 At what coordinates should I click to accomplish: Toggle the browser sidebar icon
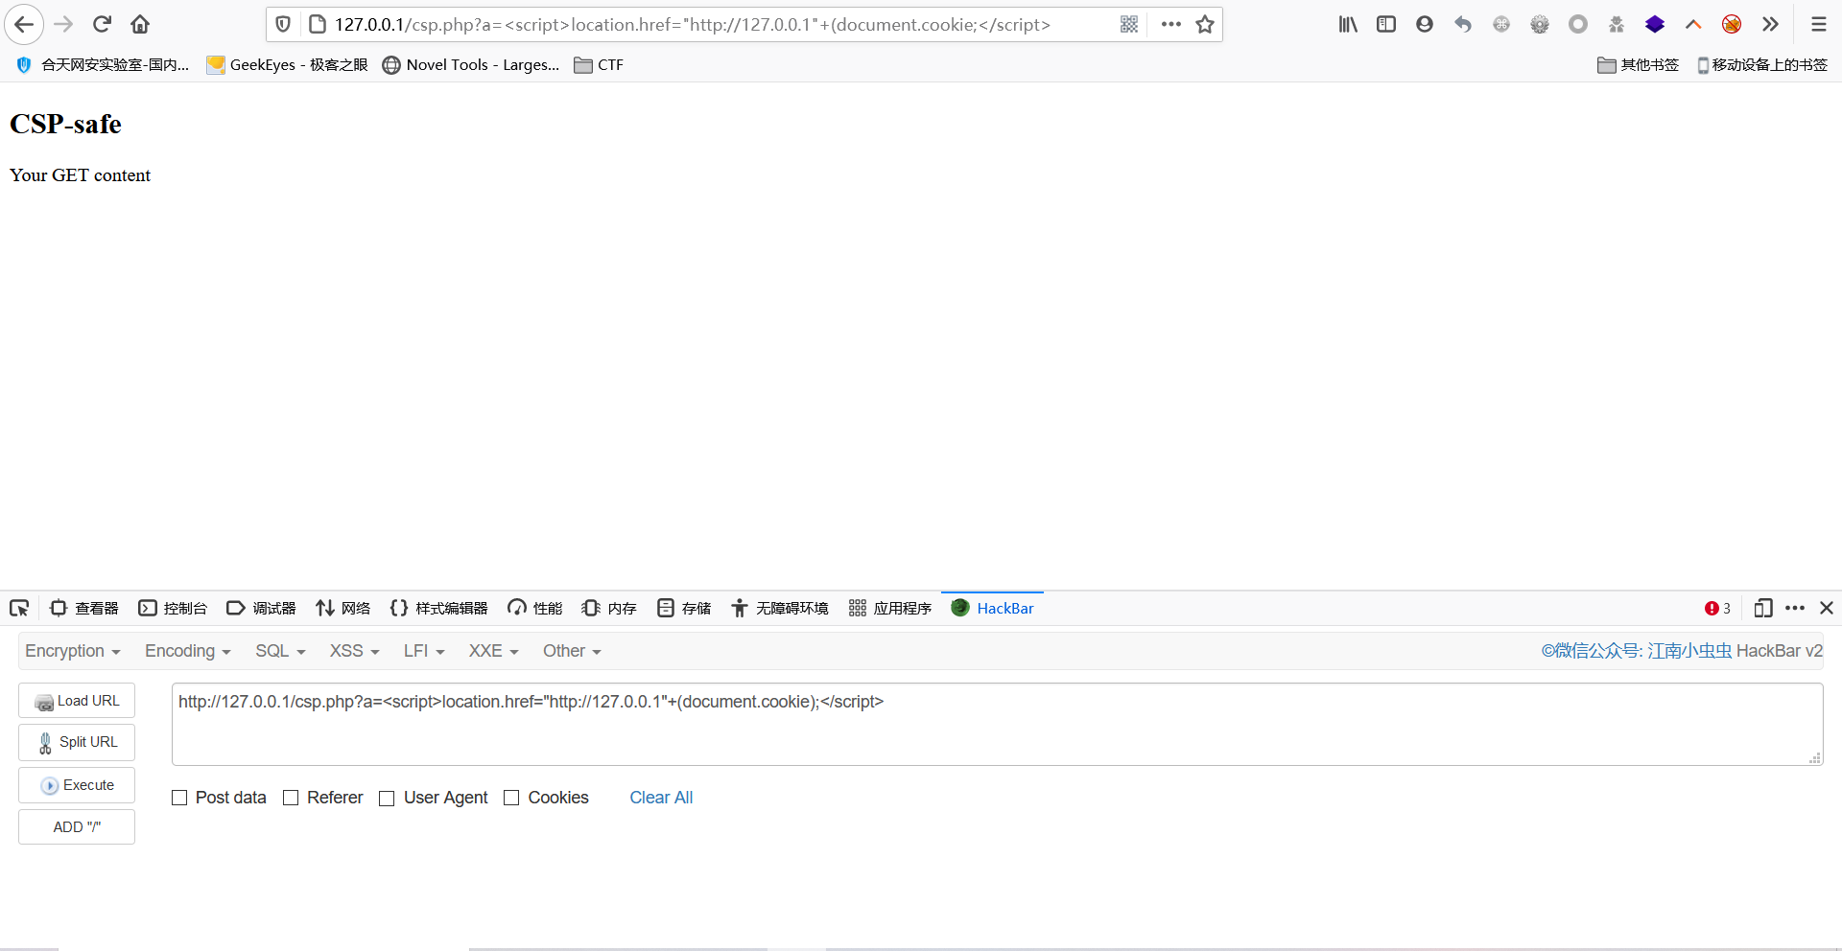[1386, 24]
